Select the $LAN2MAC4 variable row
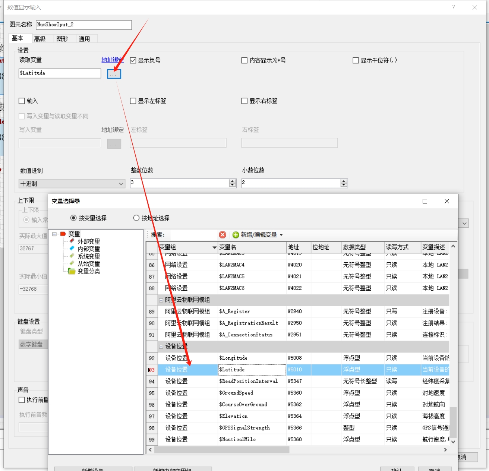Image resolution: width=489 pixels, height=471 pixels. click(298, 265)
